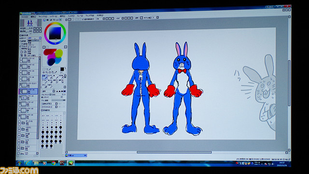The height and width of the screenshot is (174, 309).
Task: Expand the first folder layer set
Action: click(23, 123)
